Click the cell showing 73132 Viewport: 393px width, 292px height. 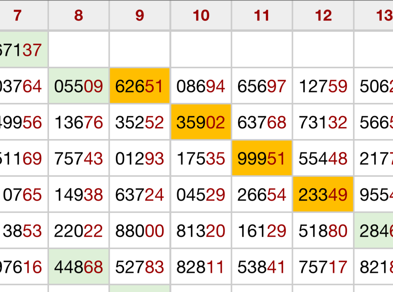(323, 122)
